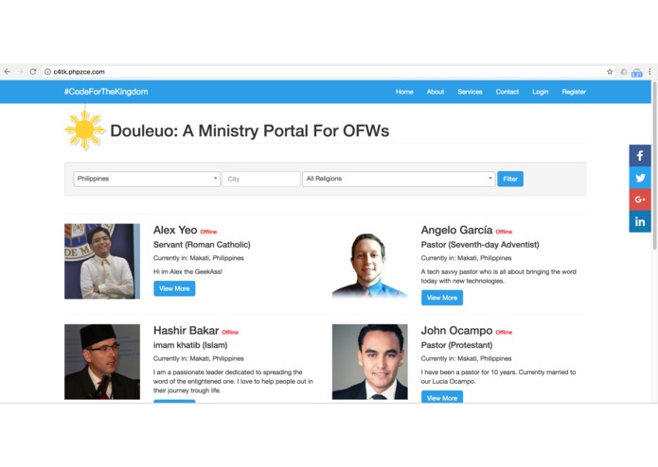The image size is (658, 467).
Task: Share page via LinkedIn sidebar icon
Action: click(639, 221)
